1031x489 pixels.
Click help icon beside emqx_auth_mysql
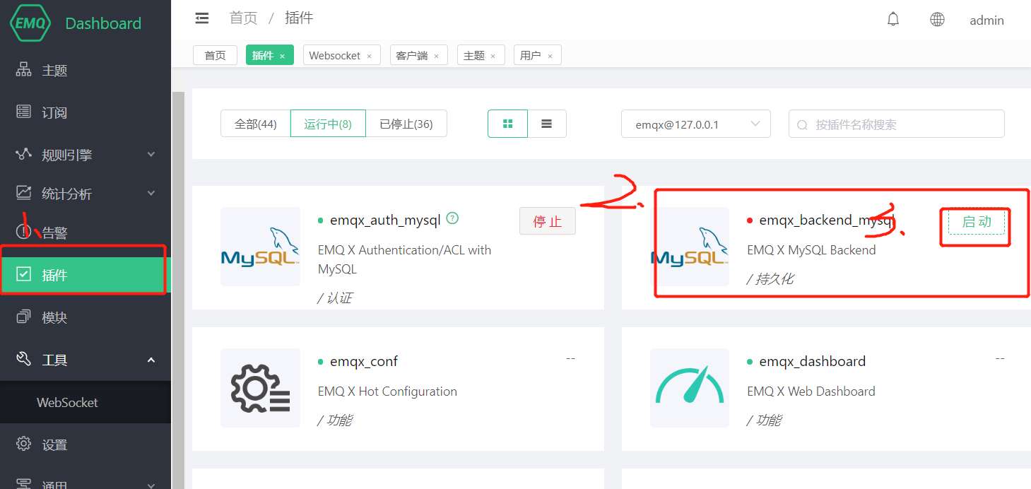click(453, 218)
